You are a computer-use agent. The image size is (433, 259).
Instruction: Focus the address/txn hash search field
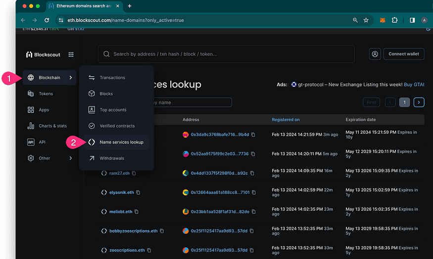click(226, 54)
